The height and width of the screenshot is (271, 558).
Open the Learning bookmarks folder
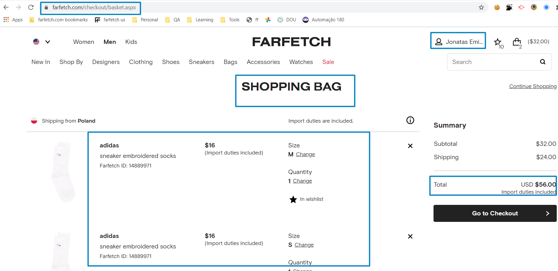[200, 20]
